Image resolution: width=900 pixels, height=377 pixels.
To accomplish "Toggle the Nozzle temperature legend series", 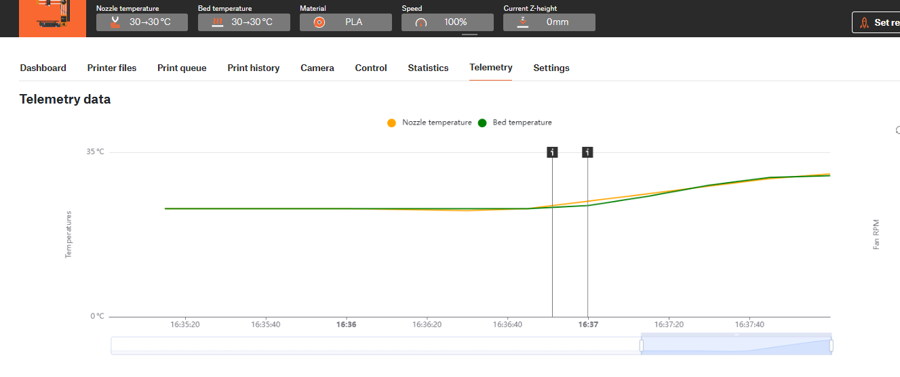I will coord(429,123).
